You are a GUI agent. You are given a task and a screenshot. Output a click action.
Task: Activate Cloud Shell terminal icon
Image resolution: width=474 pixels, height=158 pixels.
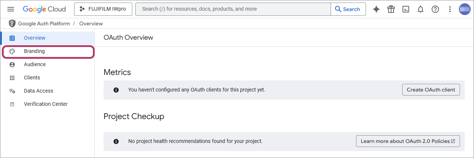pos(406,9)
